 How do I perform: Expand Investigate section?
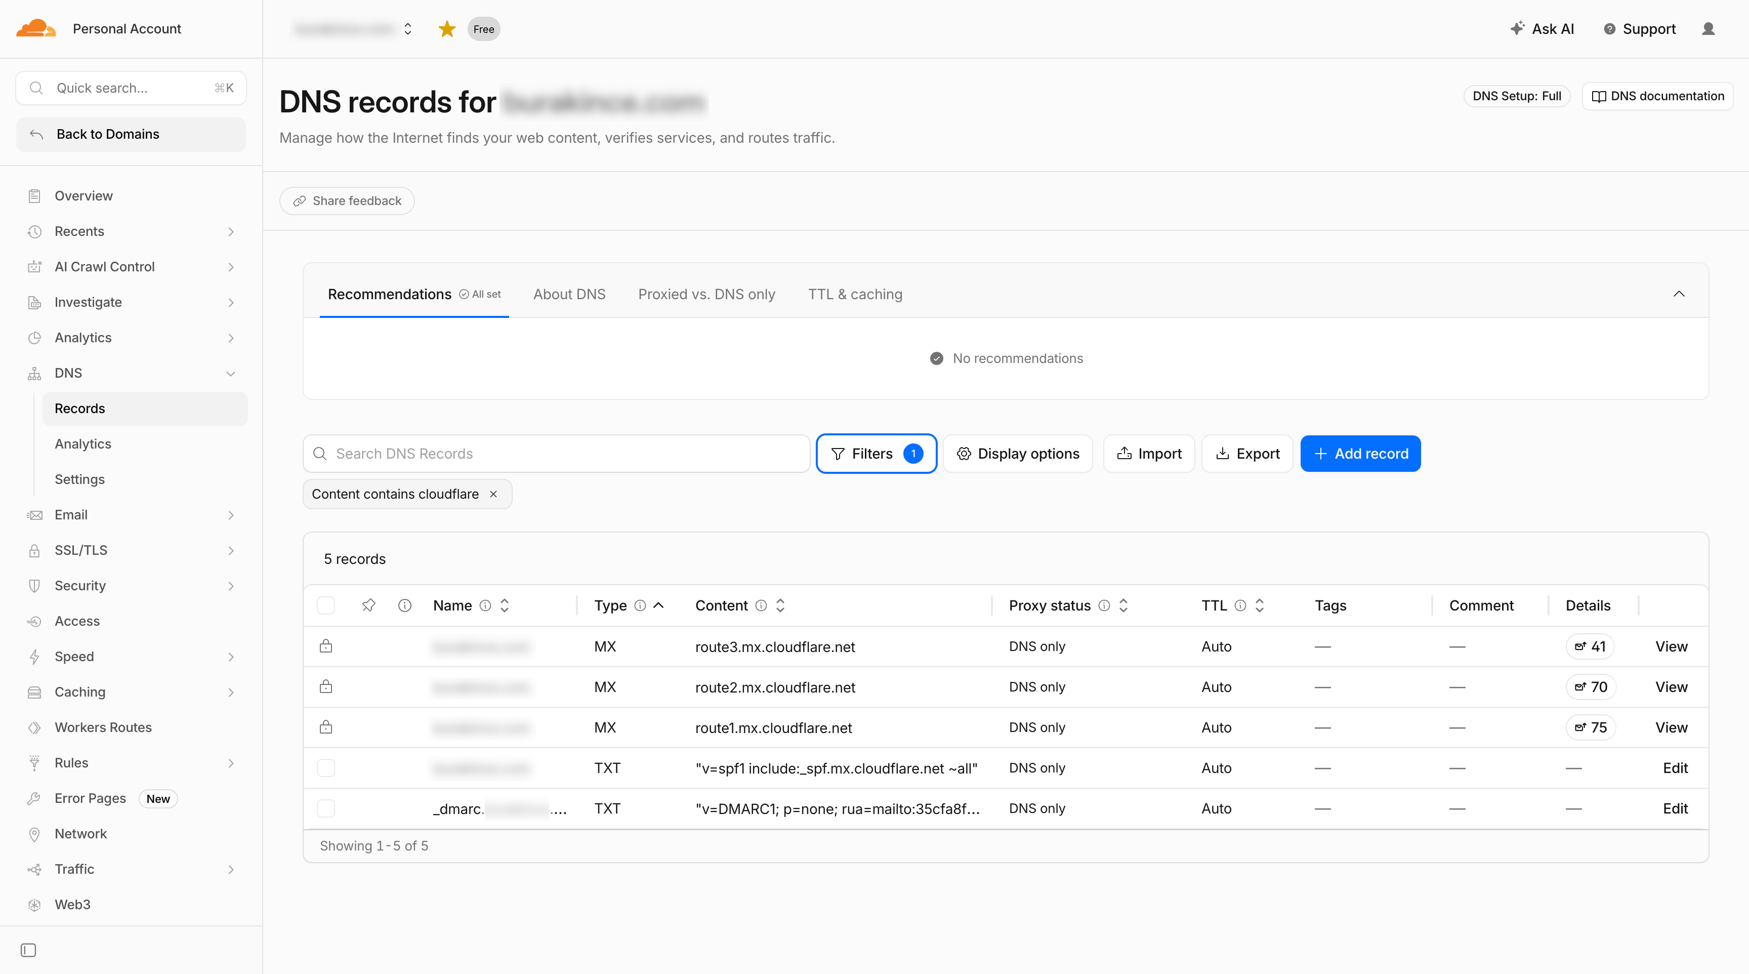231,302
